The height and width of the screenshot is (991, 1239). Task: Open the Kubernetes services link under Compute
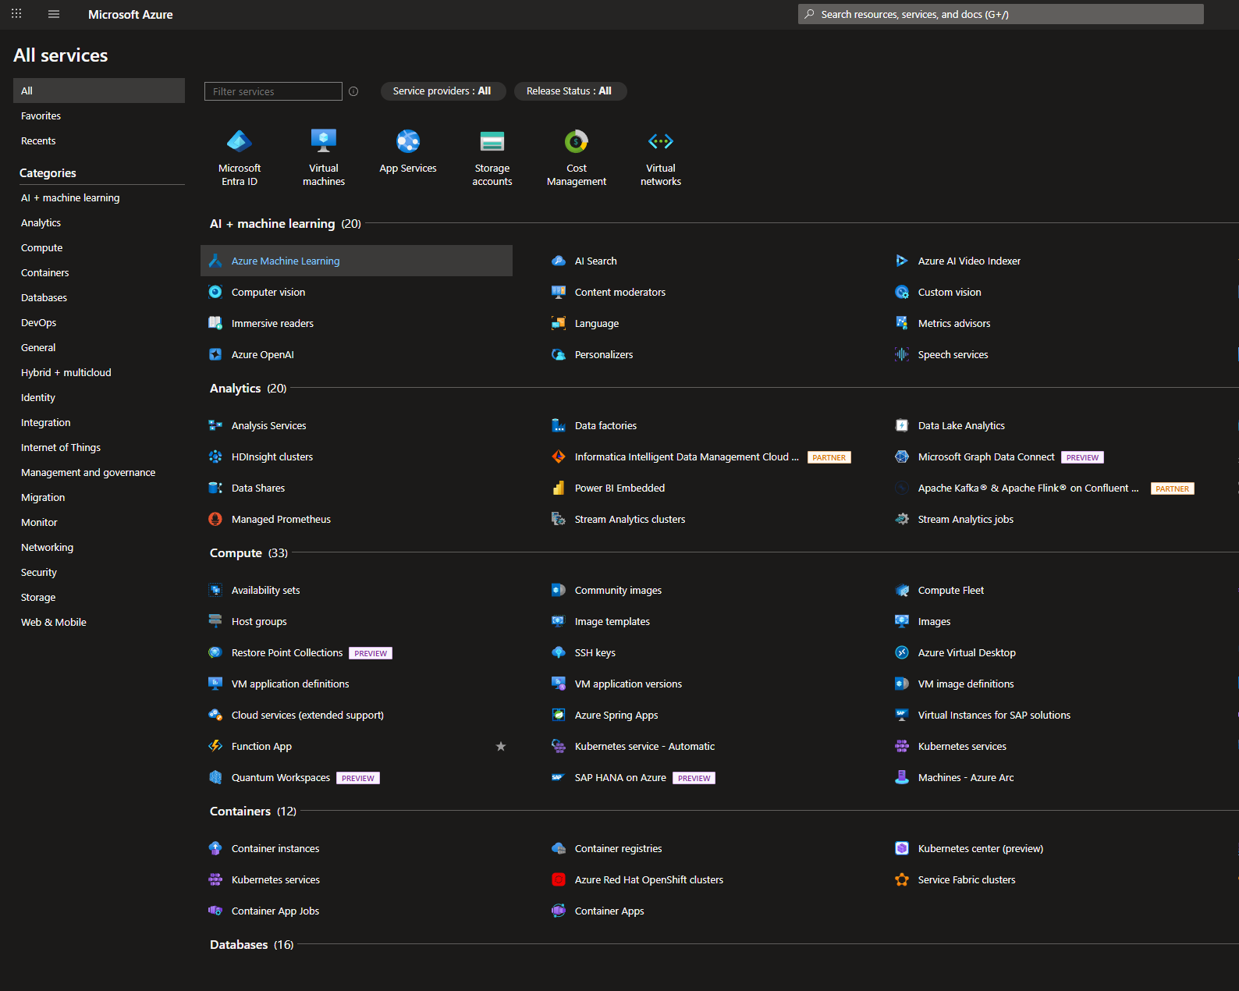coord(962,746)
